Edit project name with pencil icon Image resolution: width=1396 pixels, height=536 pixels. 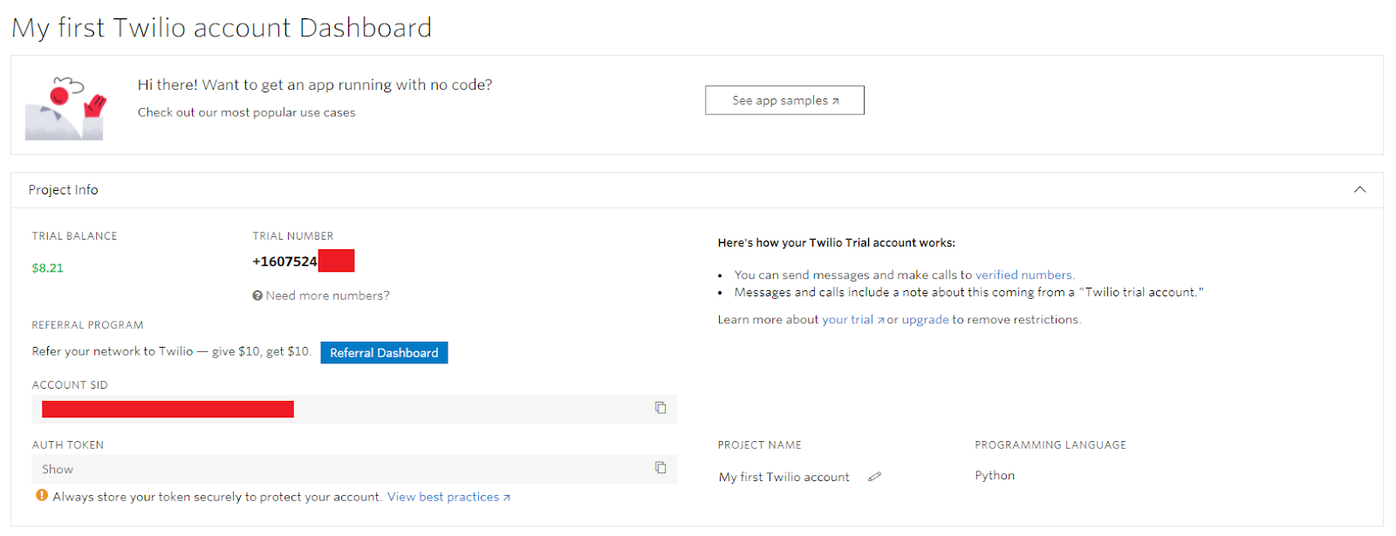click(x=874, y=477)
